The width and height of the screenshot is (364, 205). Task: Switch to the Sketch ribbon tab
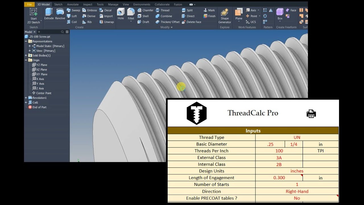click(x=58, y=5)
